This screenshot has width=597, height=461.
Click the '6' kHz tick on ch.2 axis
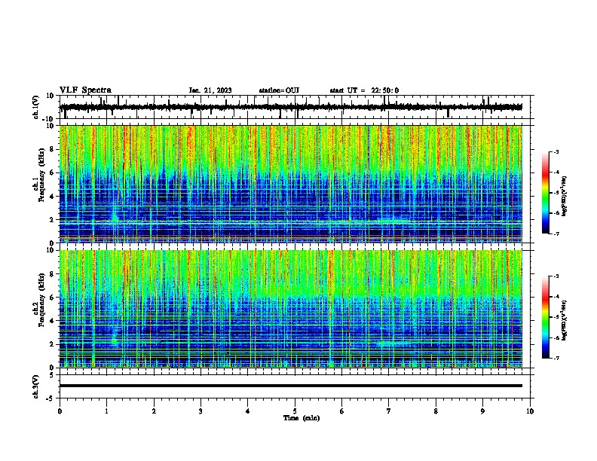(52, 297)
